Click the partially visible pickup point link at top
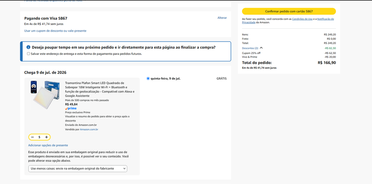372x184 pixels. click(x=55, y=1)
